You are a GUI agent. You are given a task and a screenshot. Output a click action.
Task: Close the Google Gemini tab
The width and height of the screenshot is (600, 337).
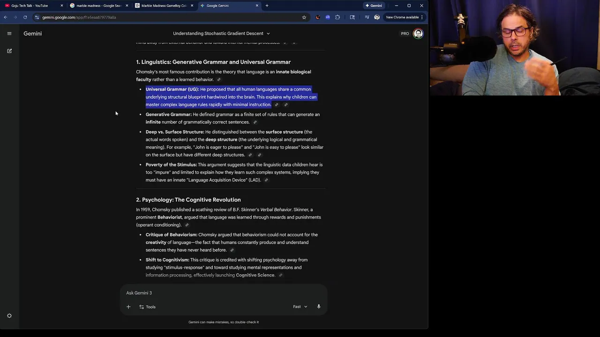[x=257, y=6]
